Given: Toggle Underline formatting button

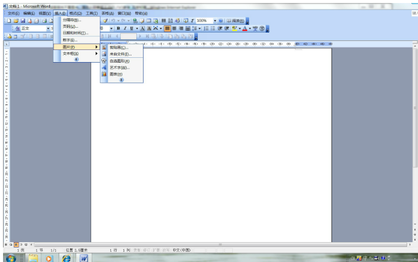Looking at the screenshot, I should pyautogui.click(x=131, y=28).
